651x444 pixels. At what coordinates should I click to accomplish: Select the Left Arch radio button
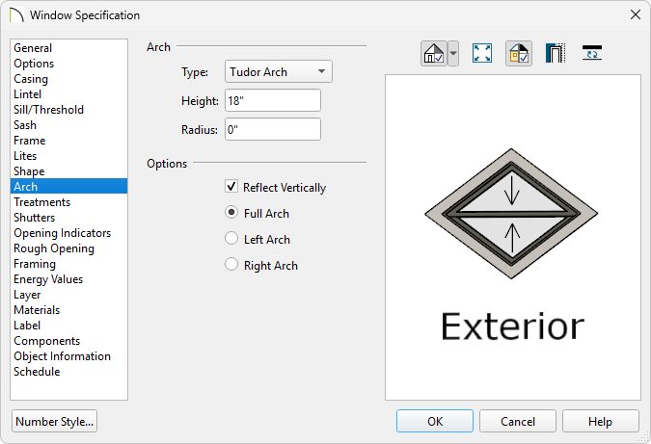pyautogui.click(x=231, y=239)
